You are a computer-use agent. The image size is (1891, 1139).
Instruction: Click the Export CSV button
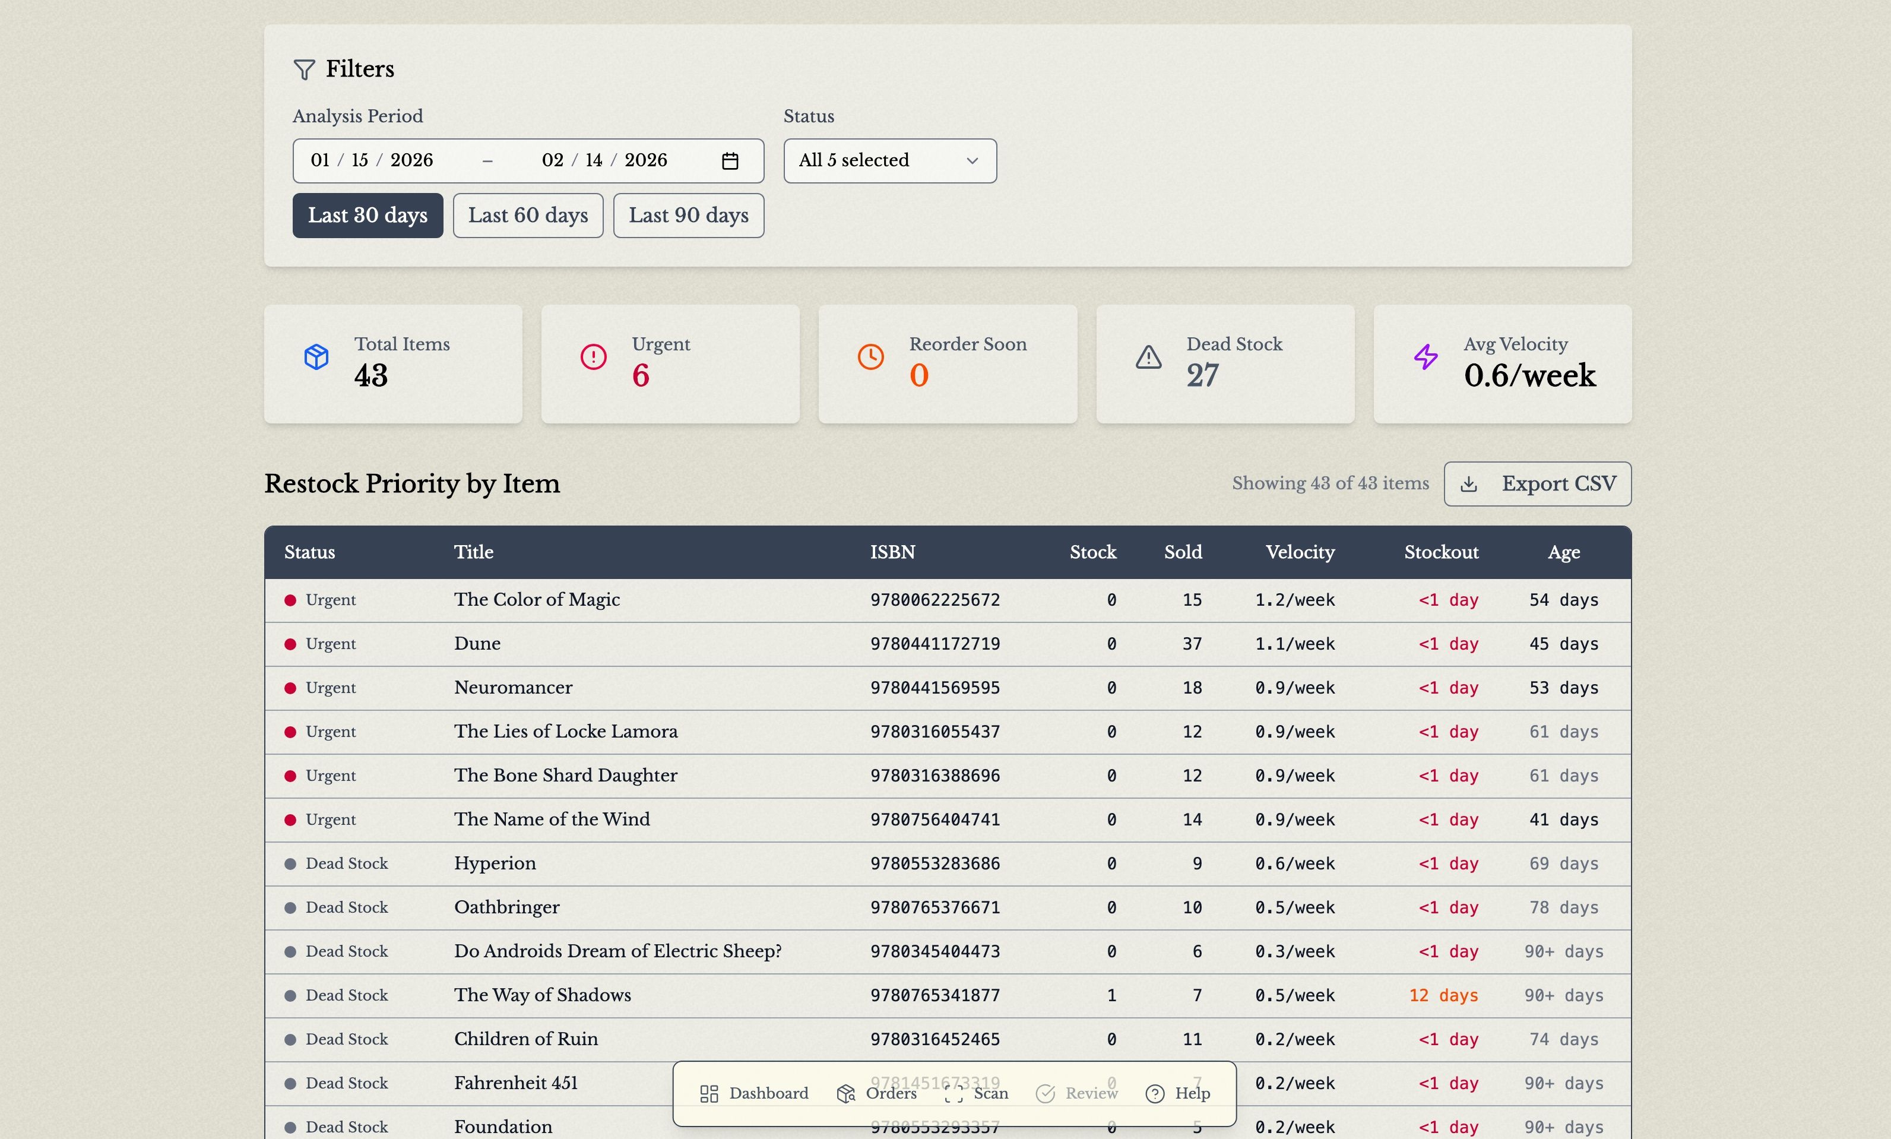pyautogui.click(x=1537, y=485)
